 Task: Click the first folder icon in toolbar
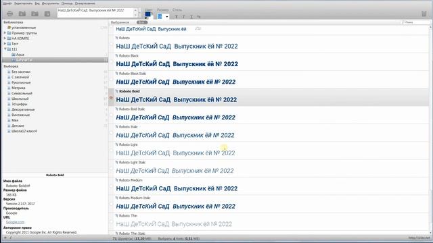(22, 13)
